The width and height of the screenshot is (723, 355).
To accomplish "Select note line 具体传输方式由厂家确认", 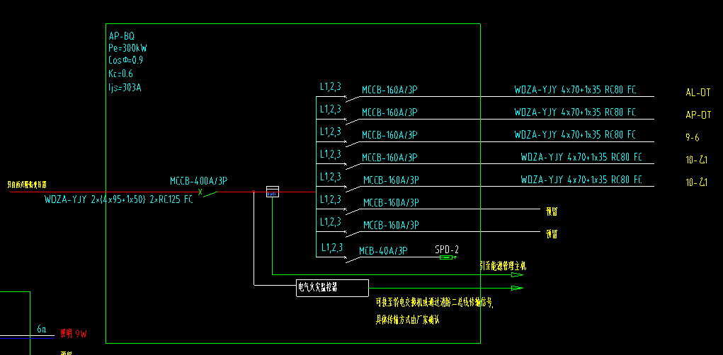I will [x=408, y=320].
